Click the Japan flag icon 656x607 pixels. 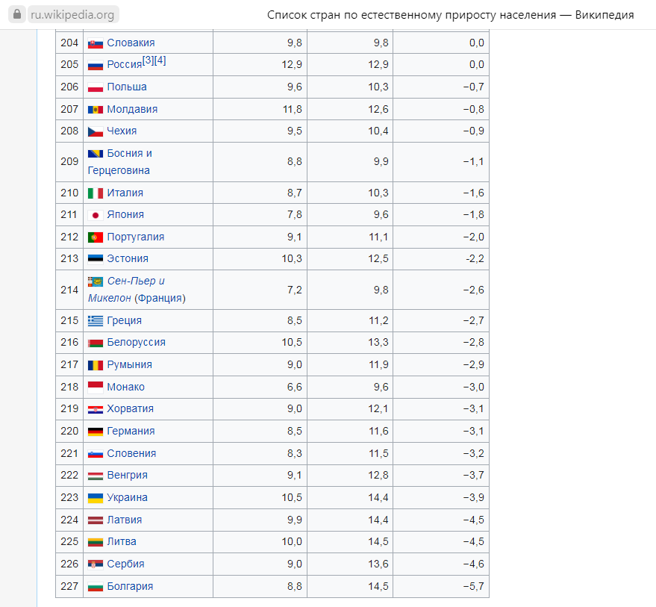click(96, 215)
